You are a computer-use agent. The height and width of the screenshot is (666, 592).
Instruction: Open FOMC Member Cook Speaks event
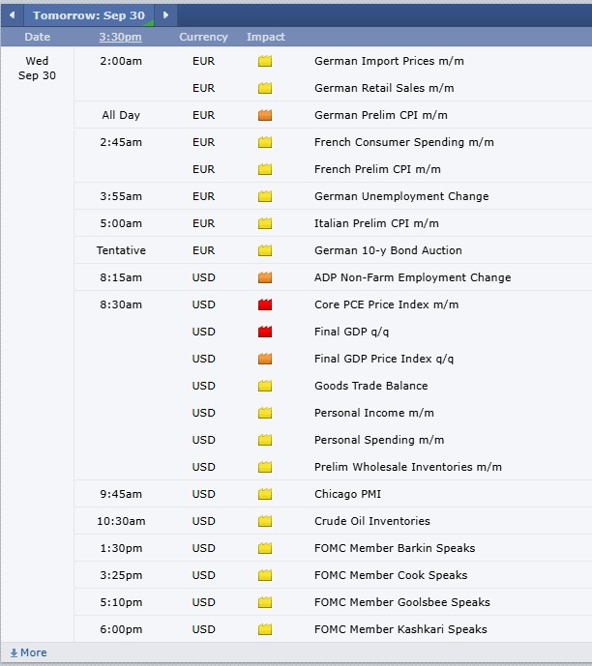(x=391, y=575)
